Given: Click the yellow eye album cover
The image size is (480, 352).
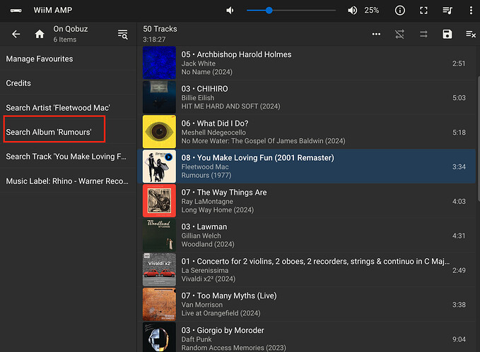Looking at the screenshot, I should coord(159,132).
